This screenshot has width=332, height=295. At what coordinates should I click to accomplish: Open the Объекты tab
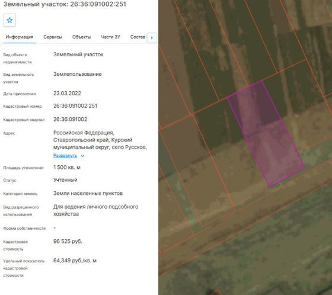pos(82,37)
